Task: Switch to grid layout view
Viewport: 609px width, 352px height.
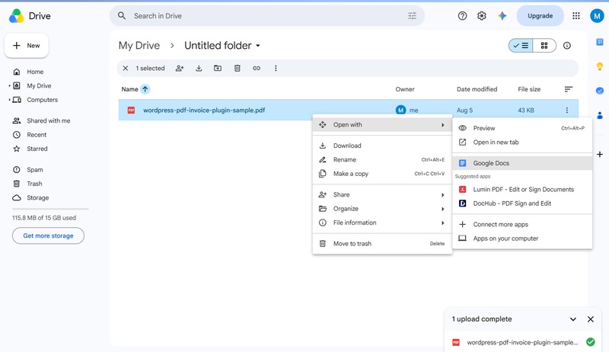Action: pos(544,46)
